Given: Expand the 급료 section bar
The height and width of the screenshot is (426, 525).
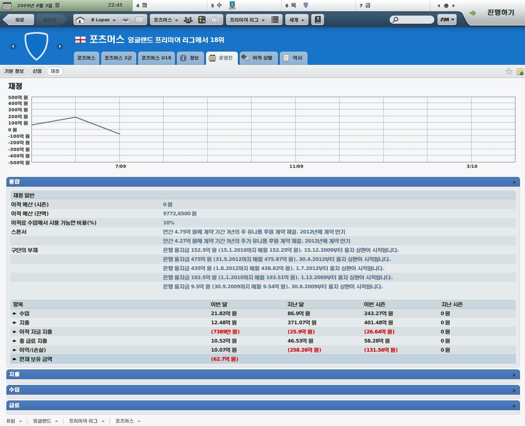Looking at the screenshot, I should click(x=263, y=405).
